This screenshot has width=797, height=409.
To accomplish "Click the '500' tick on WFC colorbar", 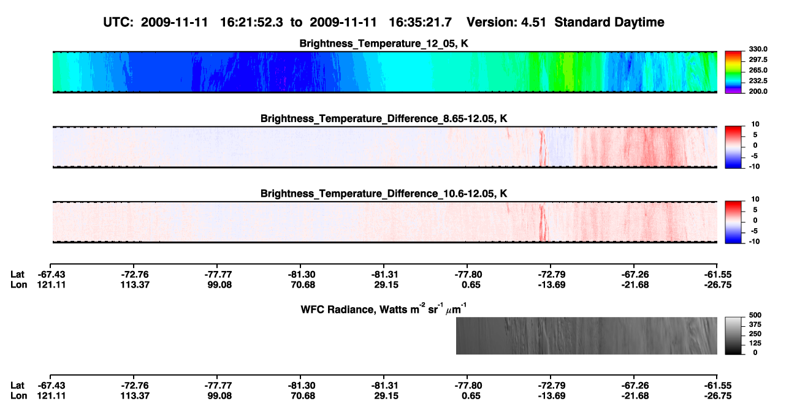I will click(x=754, y=315).
